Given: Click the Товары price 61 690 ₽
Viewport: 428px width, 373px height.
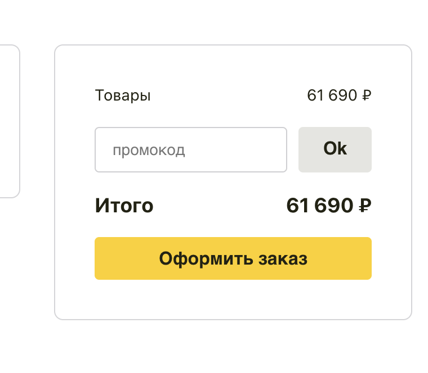Looking at the screenshot, I should point(338,95).
